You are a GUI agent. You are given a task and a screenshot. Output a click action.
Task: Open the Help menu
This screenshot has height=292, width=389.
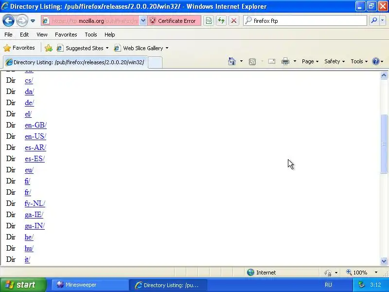point(110,35)
